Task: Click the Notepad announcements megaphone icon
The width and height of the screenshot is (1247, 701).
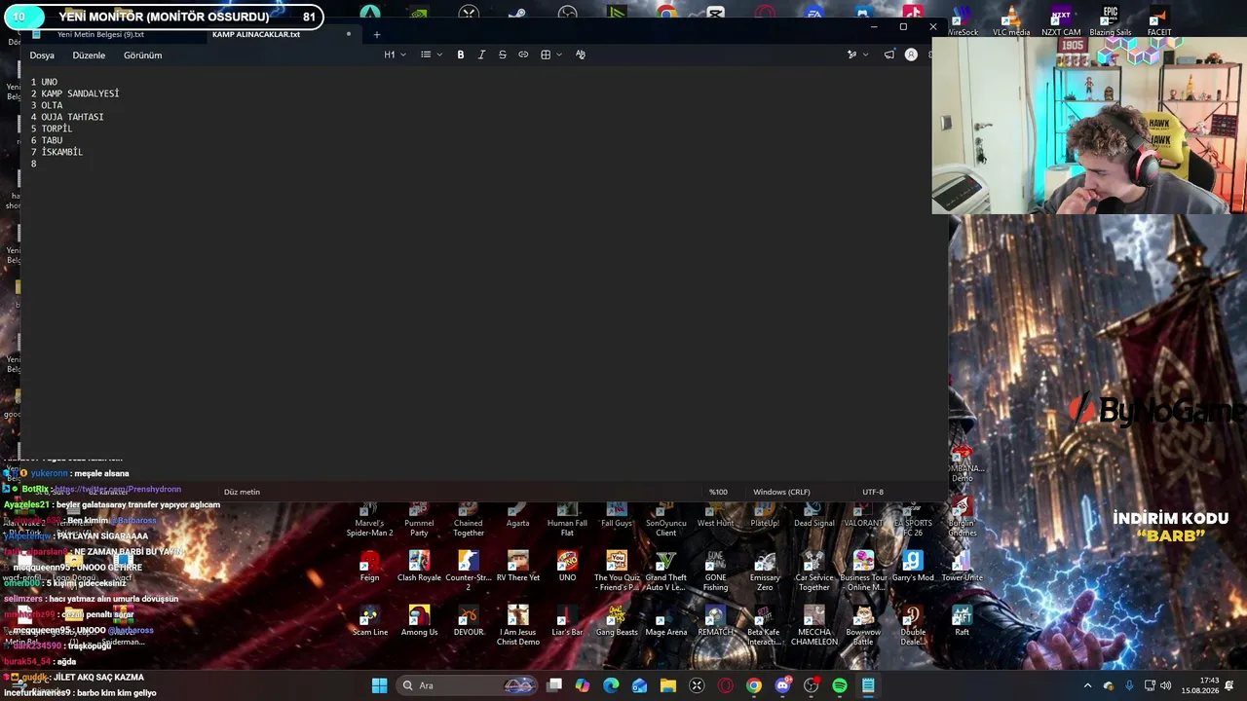Action: (x=889, y=55)
